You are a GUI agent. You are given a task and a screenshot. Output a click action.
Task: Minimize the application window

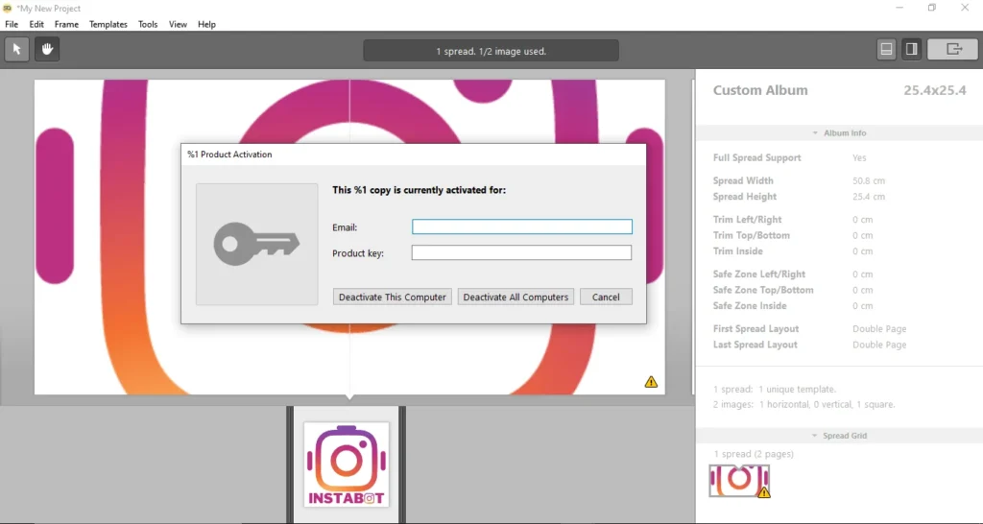[899, 8]
